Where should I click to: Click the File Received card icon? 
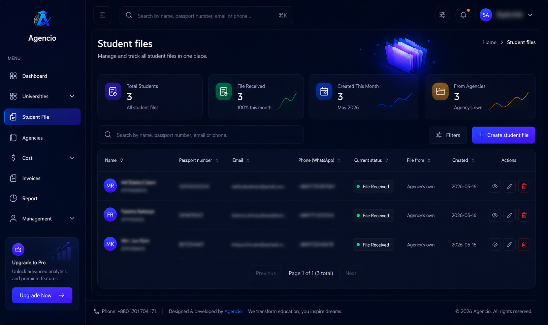tap(224, 91)
